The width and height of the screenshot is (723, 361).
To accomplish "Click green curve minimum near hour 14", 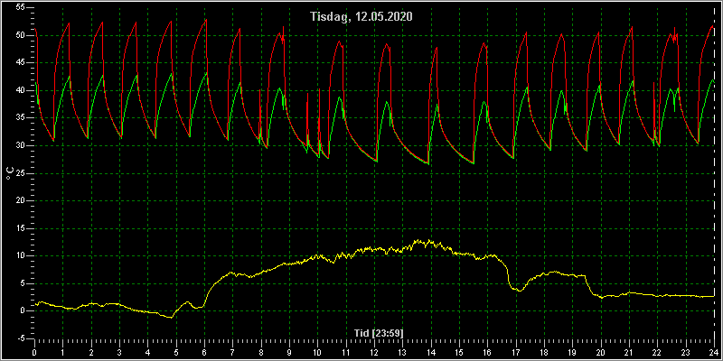I will coord(428,164).
